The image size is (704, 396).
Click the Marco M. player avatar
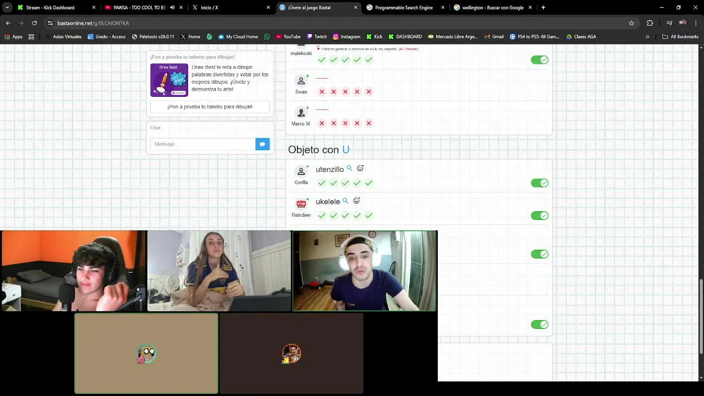click(301, 113)
